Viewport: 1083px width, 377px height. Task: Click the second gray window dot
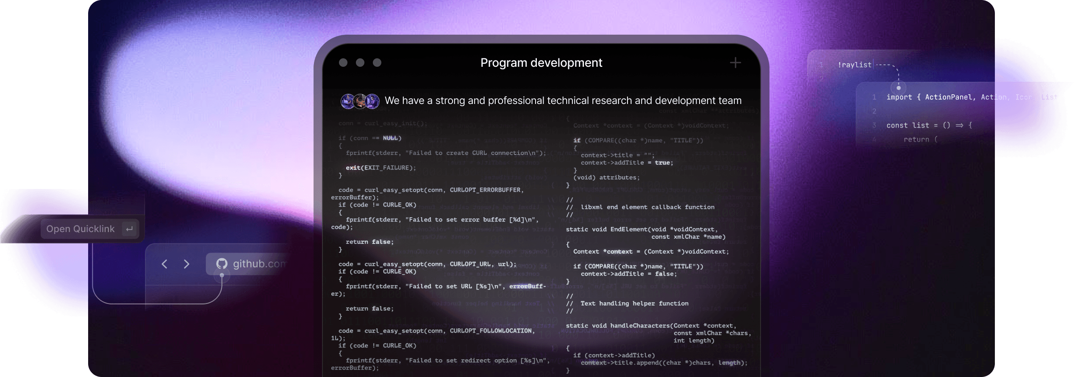pos(360,63)
